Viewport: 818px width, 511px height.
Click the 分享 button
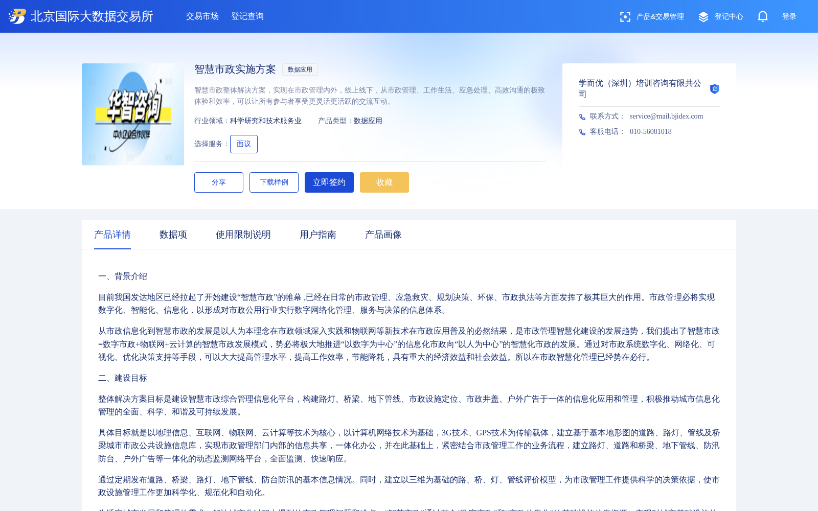(x=219, y=182)
